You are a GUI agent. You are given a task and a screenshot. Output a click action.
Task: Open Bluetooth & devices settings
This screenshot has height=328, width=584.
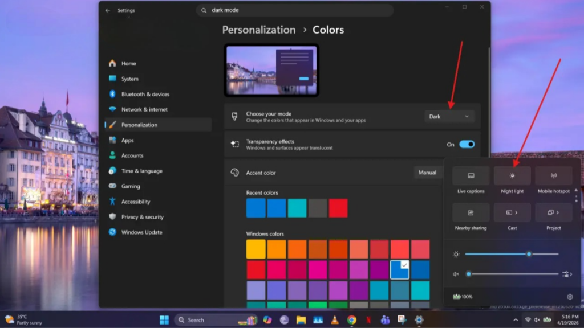point(159,94)
